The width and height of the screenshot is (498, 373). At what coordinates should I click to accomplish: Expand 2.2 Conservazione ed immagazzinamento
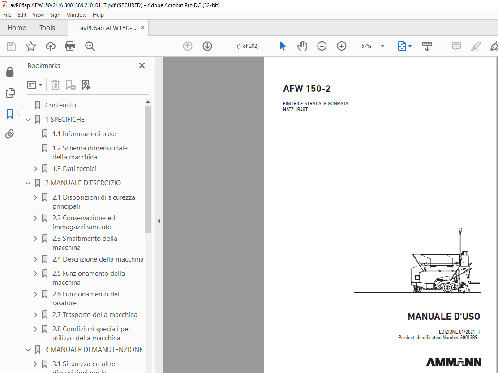(x=35, y=218)
